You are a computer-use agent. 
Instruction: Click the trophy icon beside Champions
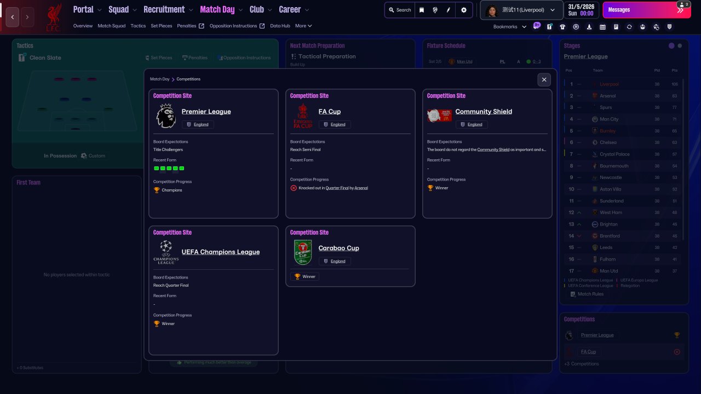point(157,190)
